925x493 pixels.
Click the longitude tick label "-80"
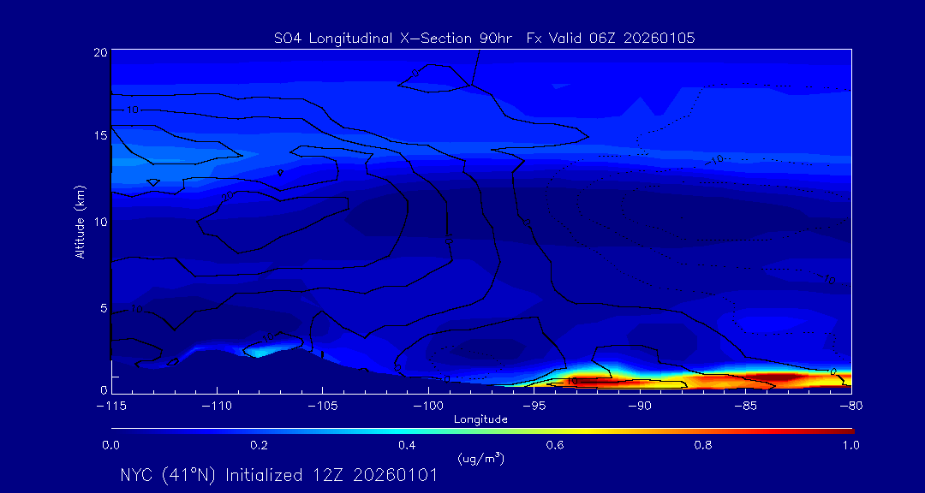point(851,407)
